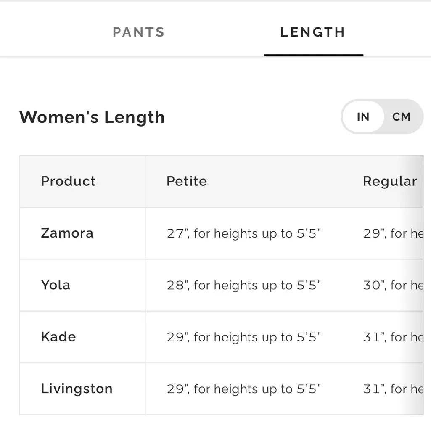Select the LENGTH tab

click(x=313, y=32)
